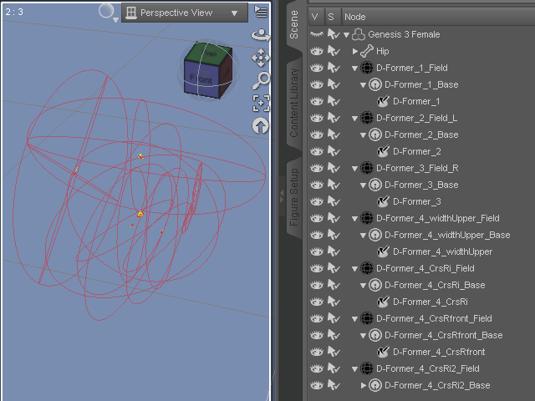This screenshot has height=401, width=535.
Task: Hide D-Former_3_Field_R via eye icon
Action: [x=317, y=168]
